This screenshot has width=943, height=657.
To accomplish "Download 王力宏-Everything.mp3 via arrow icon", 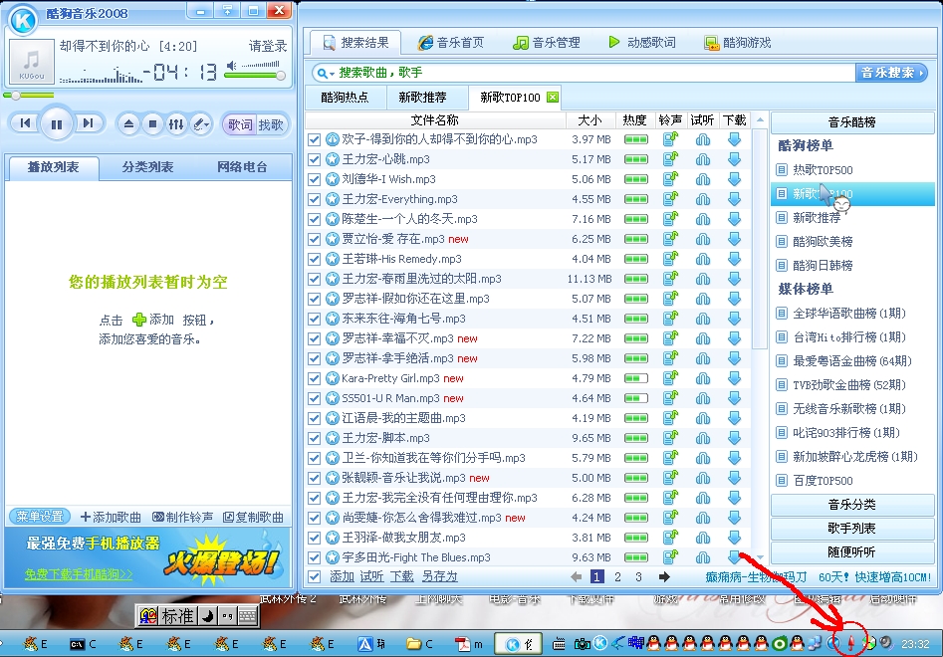I will 734,199.
